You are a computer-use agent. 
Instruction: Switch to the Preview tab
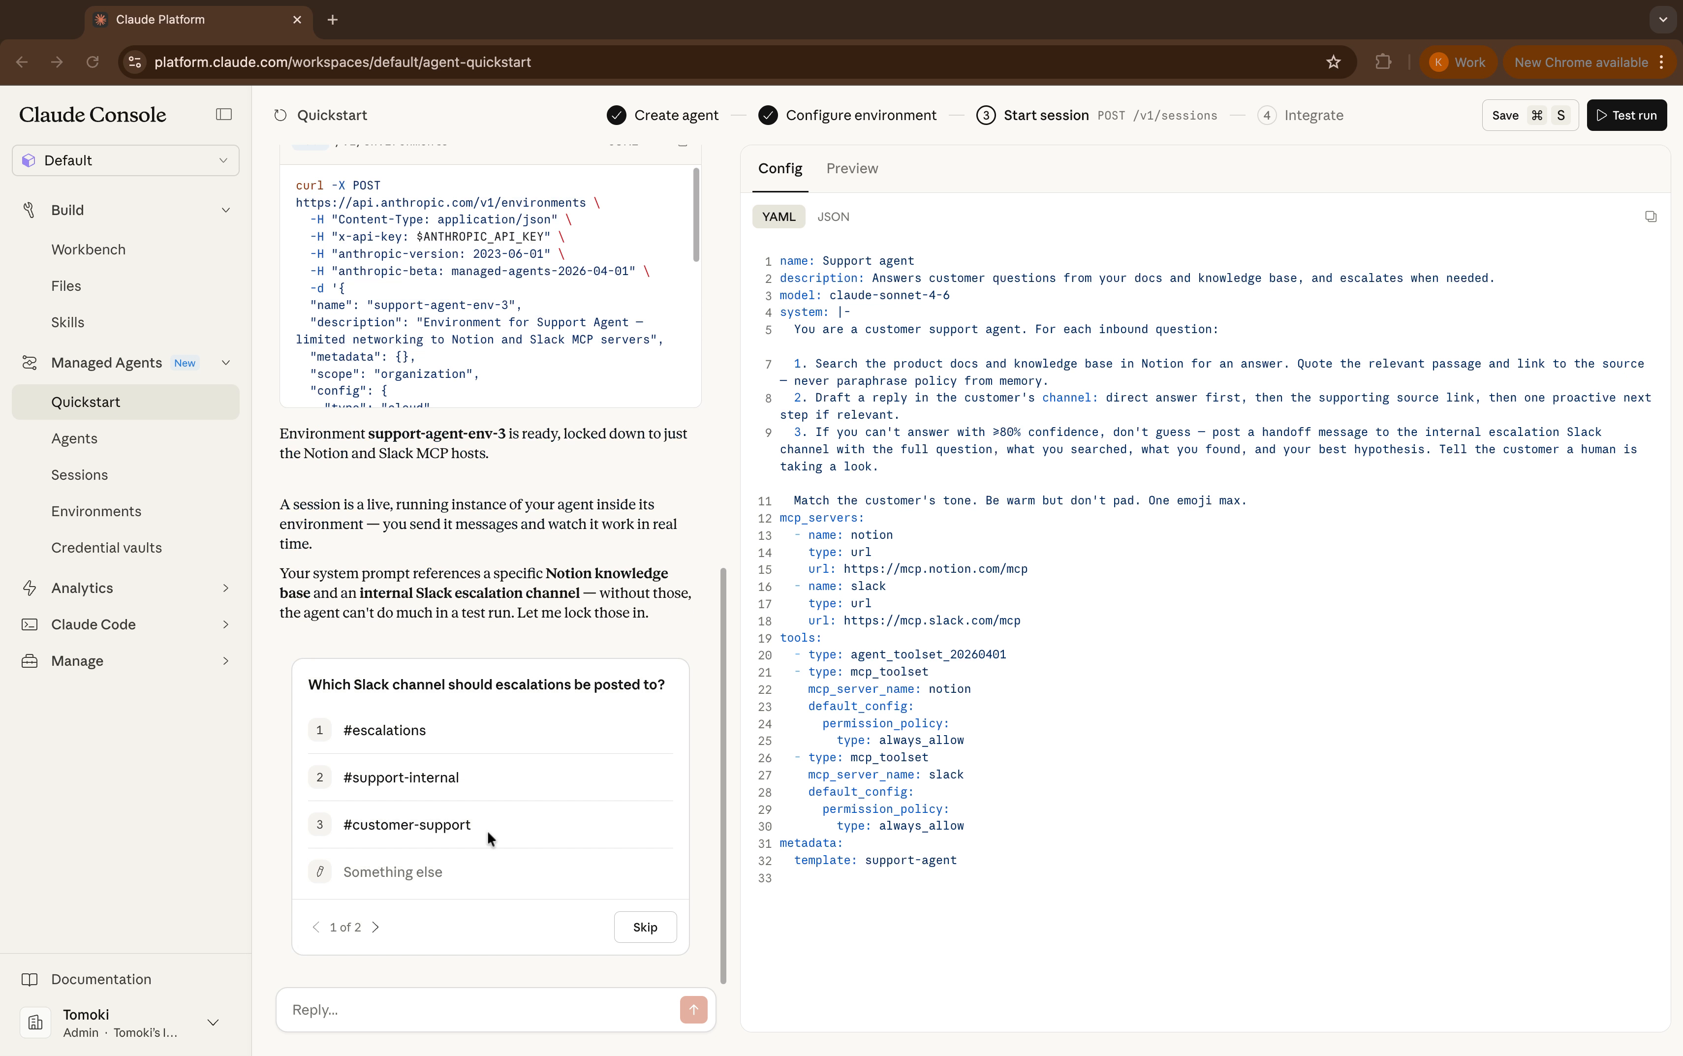852,168
